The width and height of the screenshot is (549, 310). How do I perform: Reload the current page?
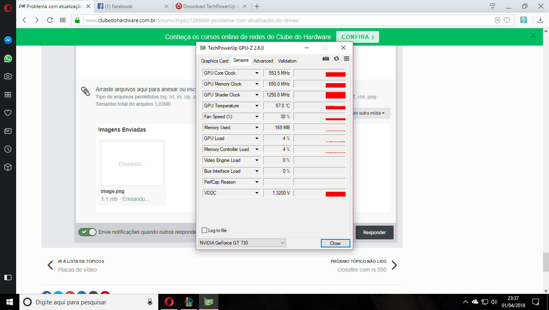tap(50, 20)
